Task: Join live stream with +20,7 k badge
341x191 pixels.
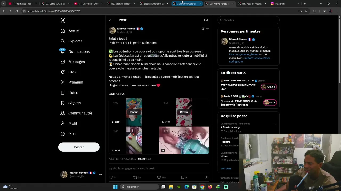Action: tap(269, 87)
